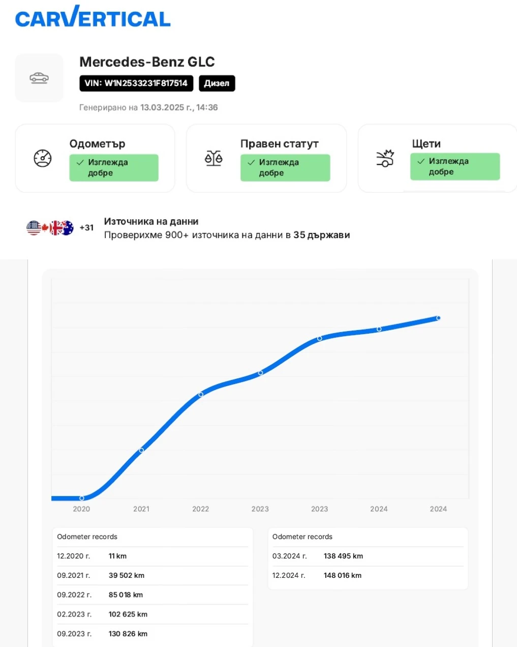Click the VIN number badge
Viewport: 517px width, 647px height.
(136, 83)
